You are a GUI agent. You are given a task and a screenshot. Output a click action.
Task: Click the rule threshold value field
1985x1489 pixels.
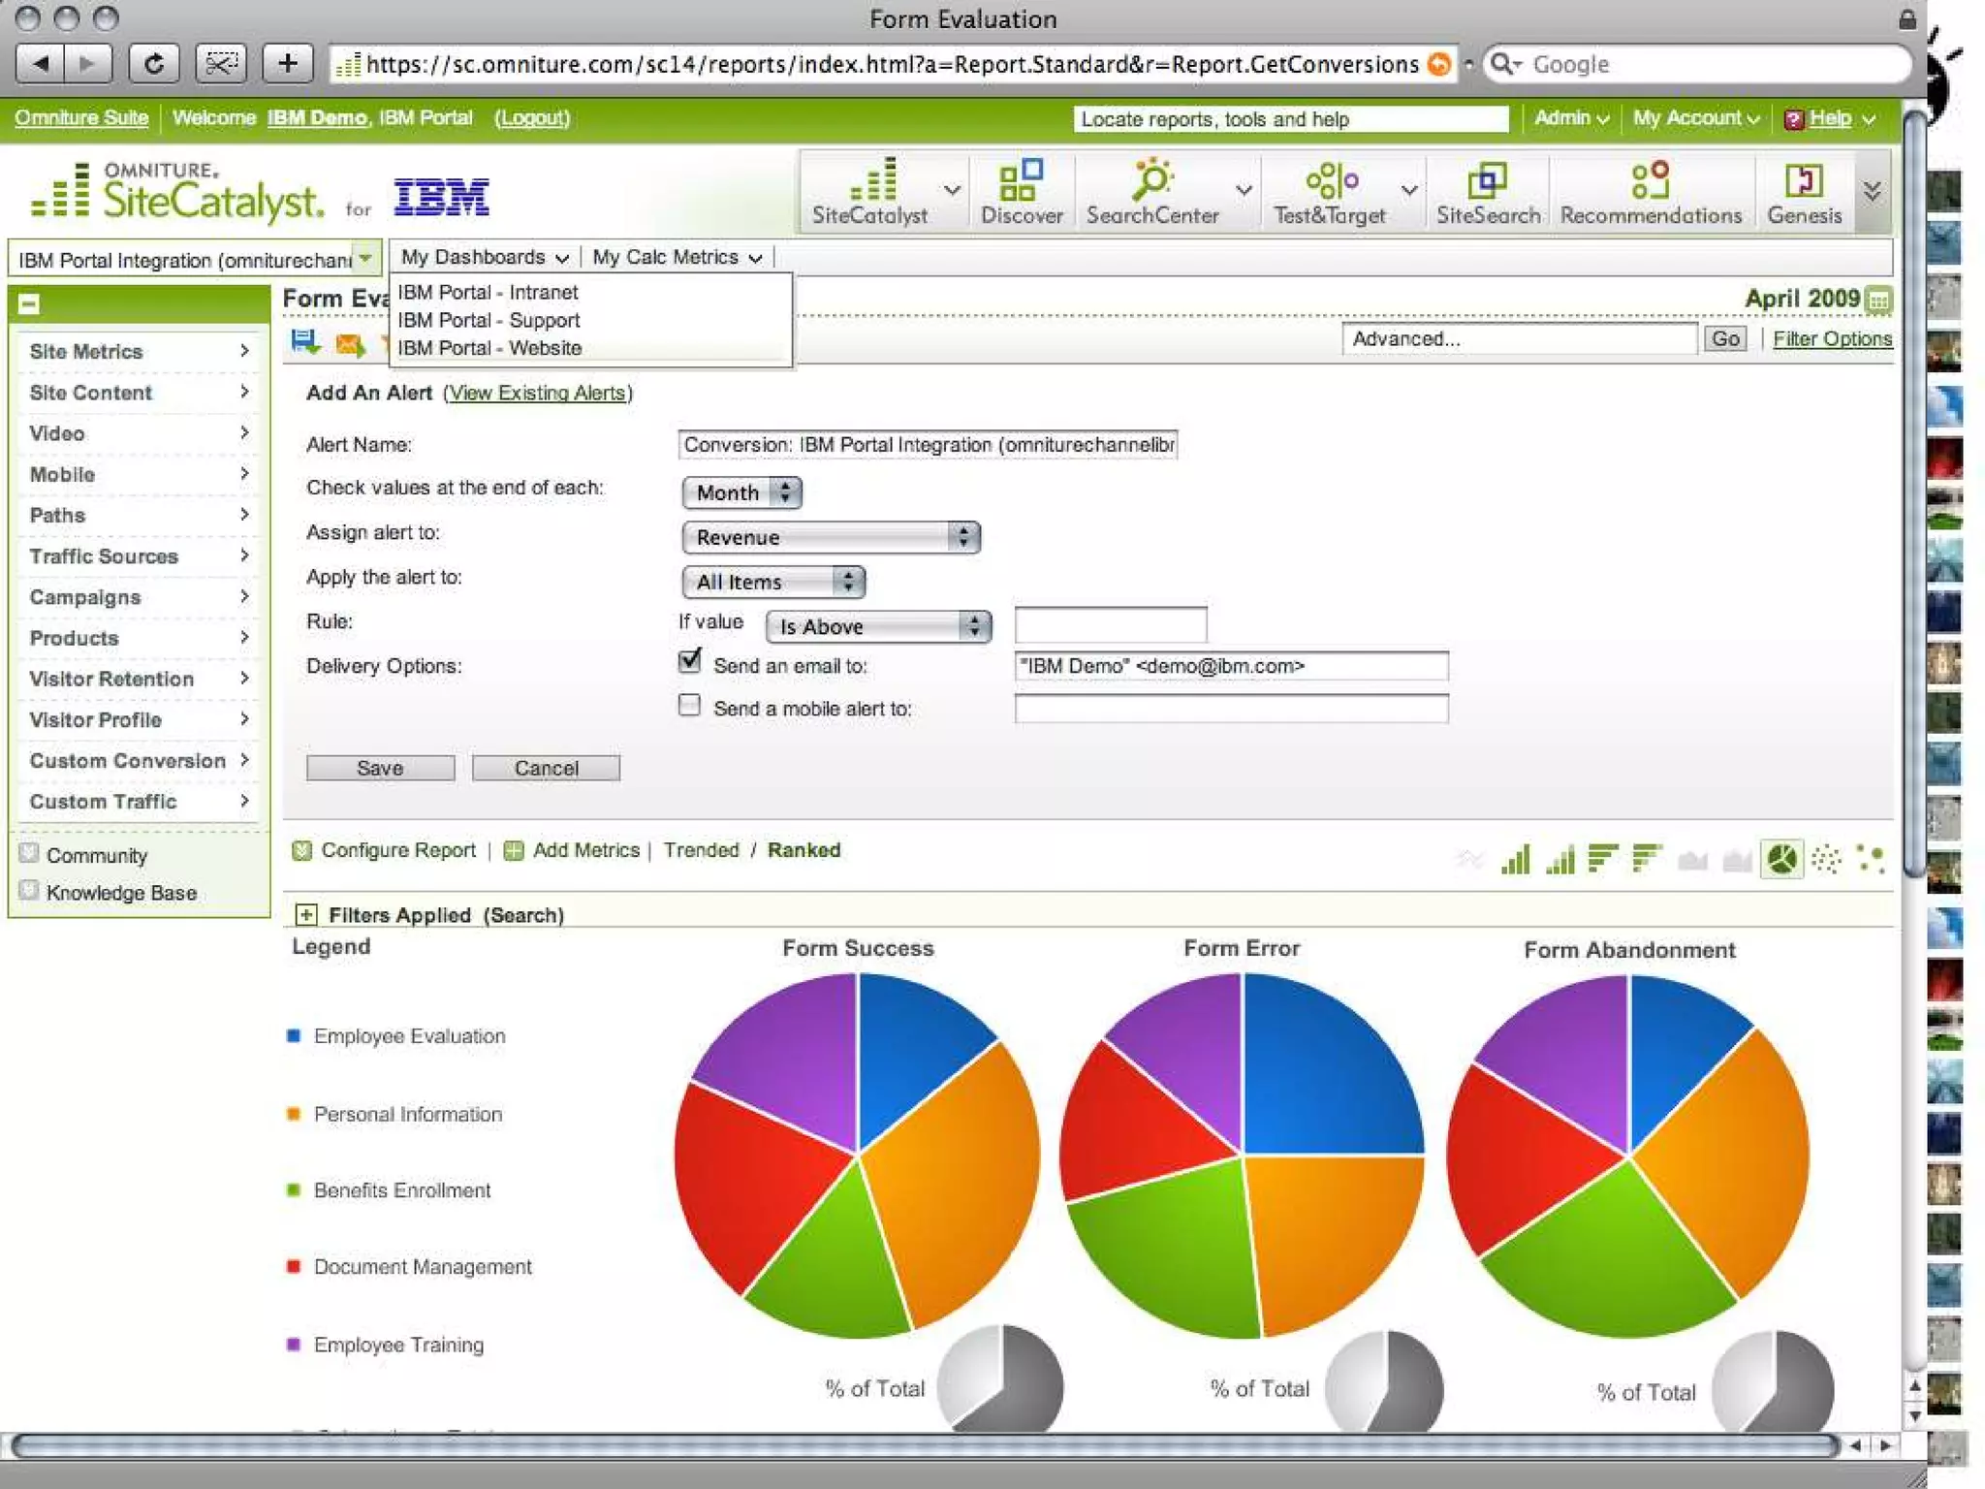tap(1111, 623)
